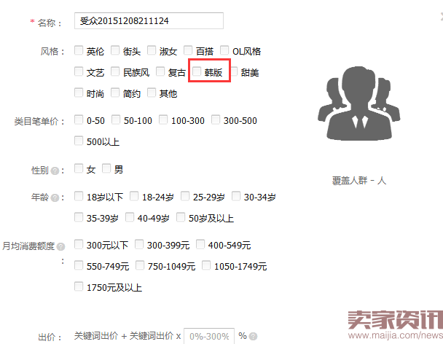Screen dimensions: 443x344
Task: Check the 韩版 style checkbox
Action: pyautogui.click(x=197, y=71)
